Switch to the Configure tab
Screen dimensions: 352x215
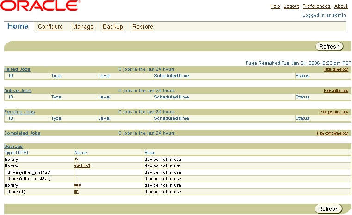click(x=50, y=27)
